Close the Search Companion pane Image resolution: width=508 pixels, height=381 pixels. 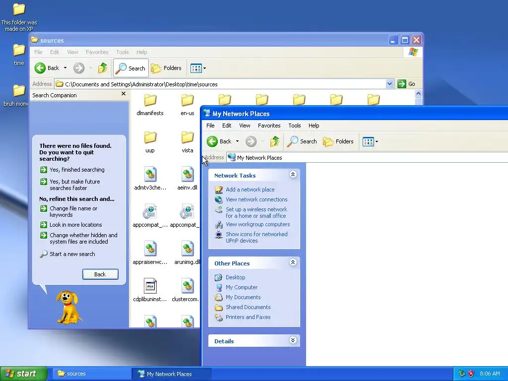[x=124, y=94]
